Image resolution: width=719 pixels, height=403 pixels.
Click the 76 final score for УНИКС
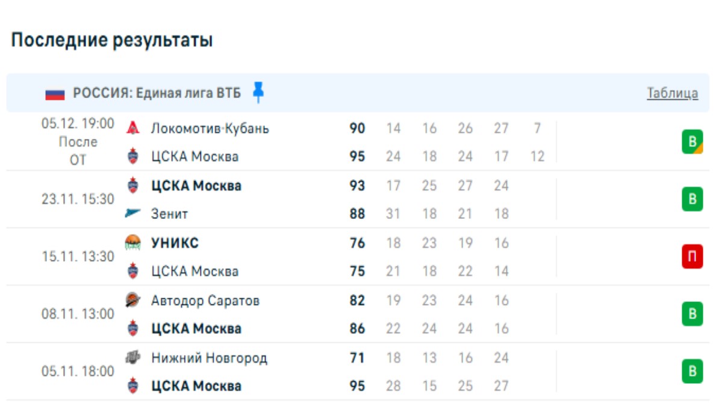point(357,243)
